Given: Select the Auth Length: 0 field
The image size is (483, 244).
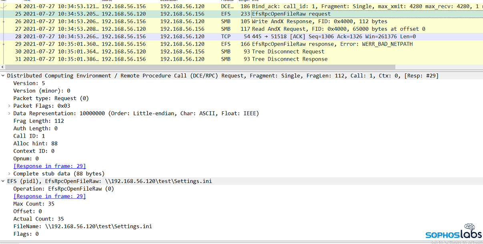Looking at the screenshot, I should coord(35,129).
